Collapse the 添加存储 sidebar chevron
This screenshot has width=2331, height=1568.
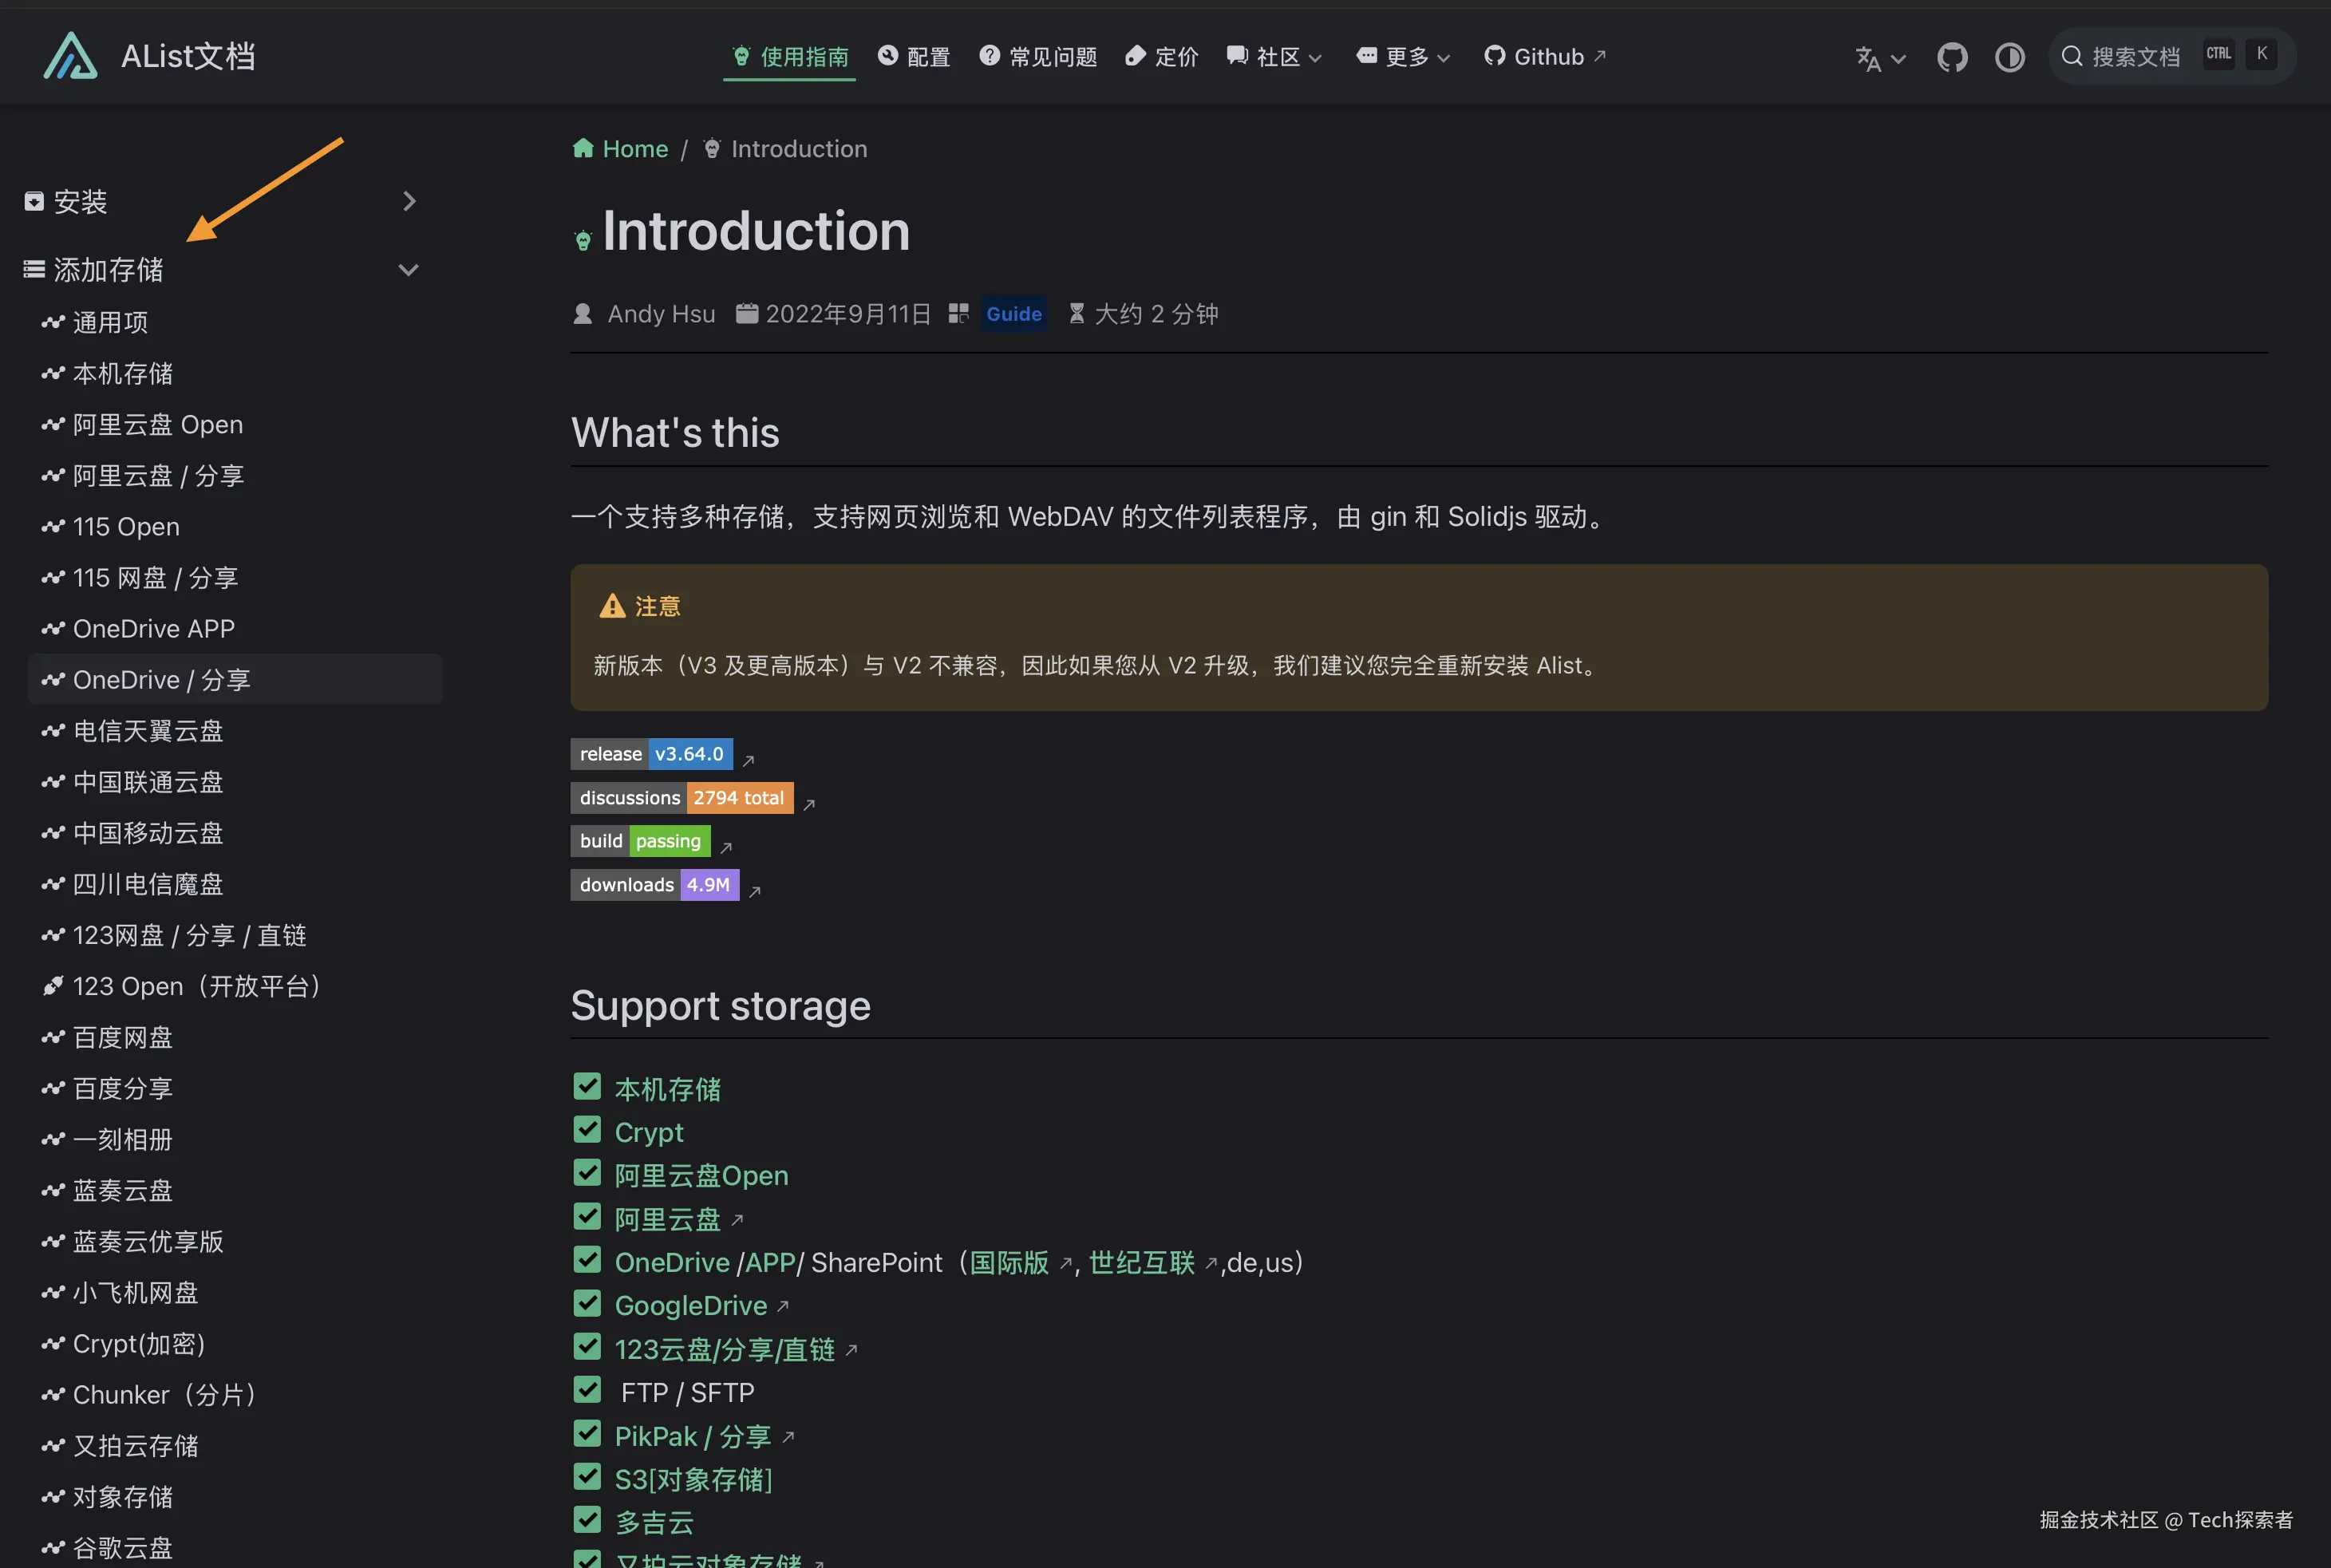click(x=409, y=270)
